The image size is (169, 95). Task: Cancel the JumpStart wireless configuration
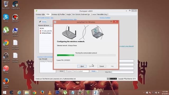pyautogui.click(x=101, y=66)
